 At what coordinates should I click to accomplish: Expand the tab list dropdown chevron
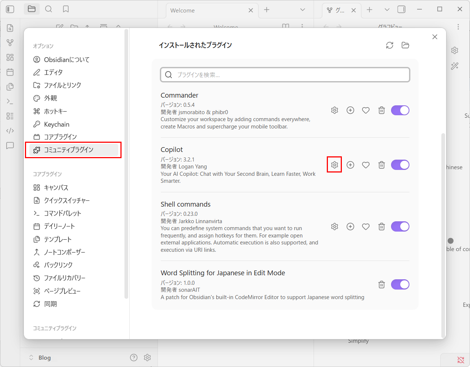[x=303, y=10]
